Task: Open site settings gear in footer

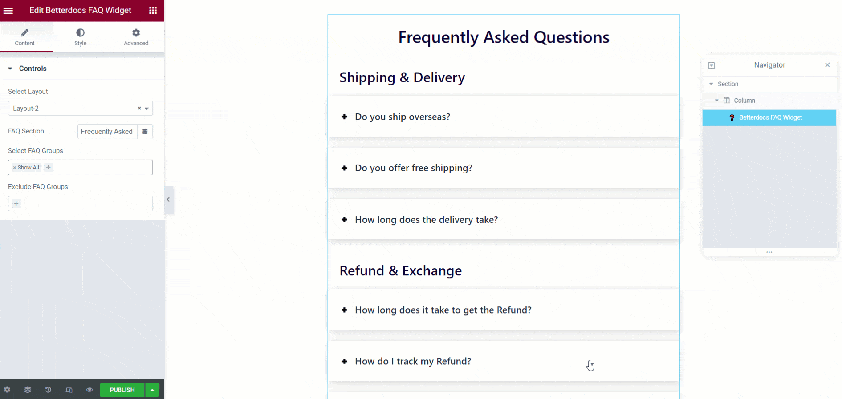Action: [x=8, y=390]
